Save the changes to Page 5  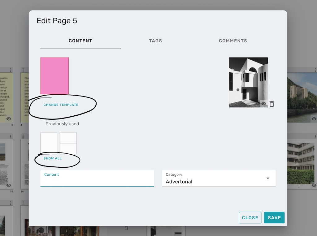[x=274, y=217]
